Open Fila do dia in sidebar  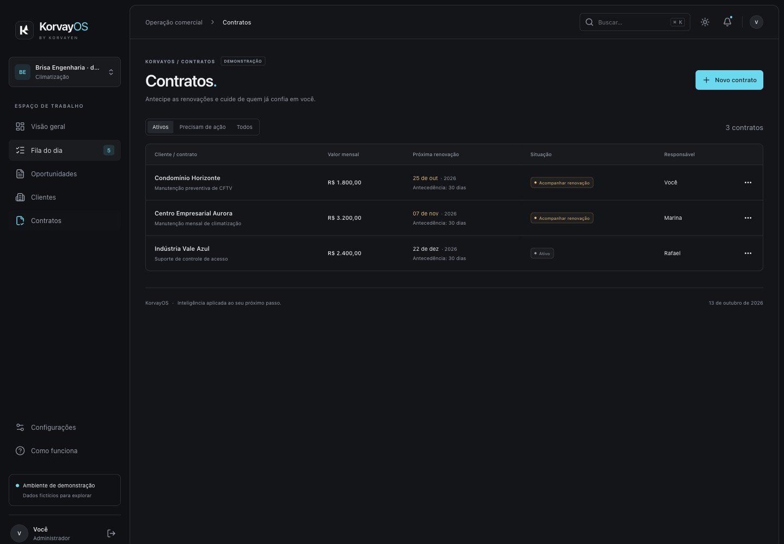click(x=65, y=150)
